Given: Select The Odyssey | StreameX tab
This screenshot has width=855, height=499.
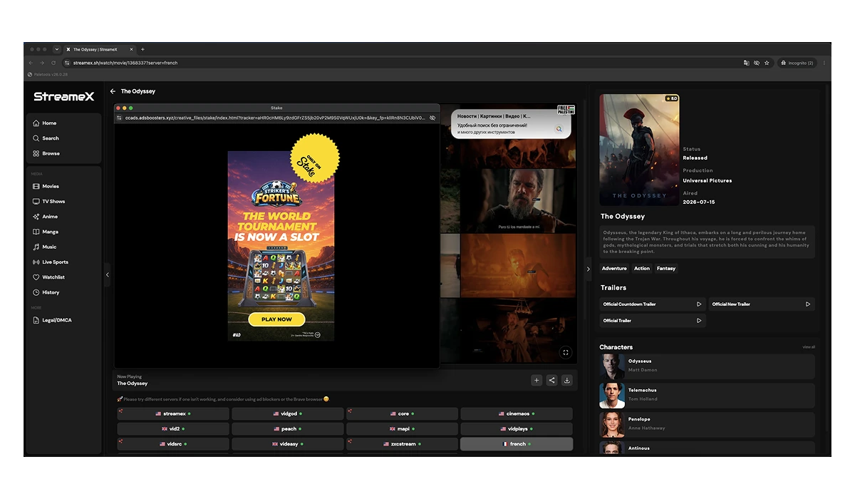Looking at the screenshot, I should [100, 49].
